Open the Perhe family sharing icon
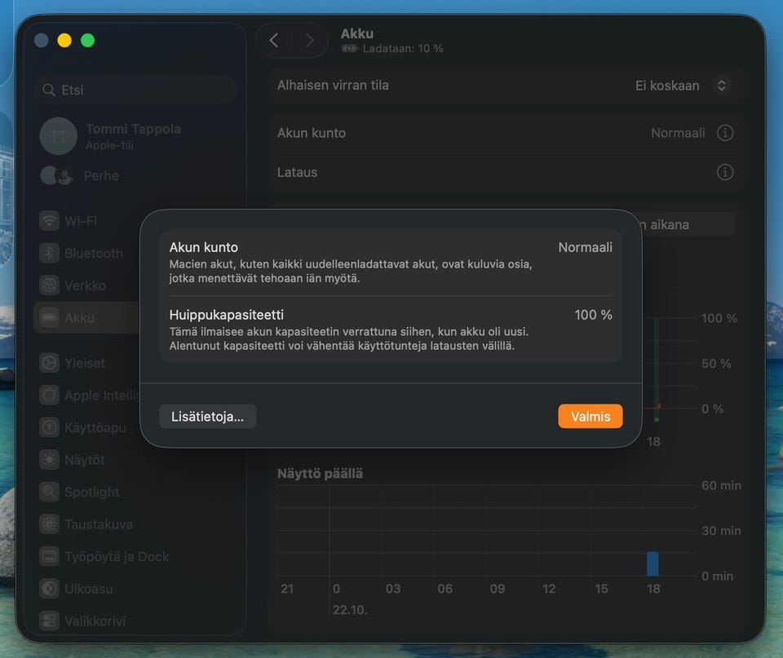Screen dimensions: 783x658 [x=56, y=176]
